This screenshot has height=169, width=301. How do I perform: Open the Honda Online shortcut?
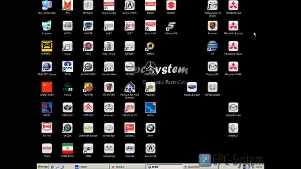pos(109,67)
